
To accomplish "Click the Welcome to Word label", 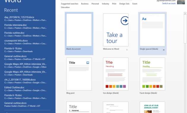I will (111, 49).
